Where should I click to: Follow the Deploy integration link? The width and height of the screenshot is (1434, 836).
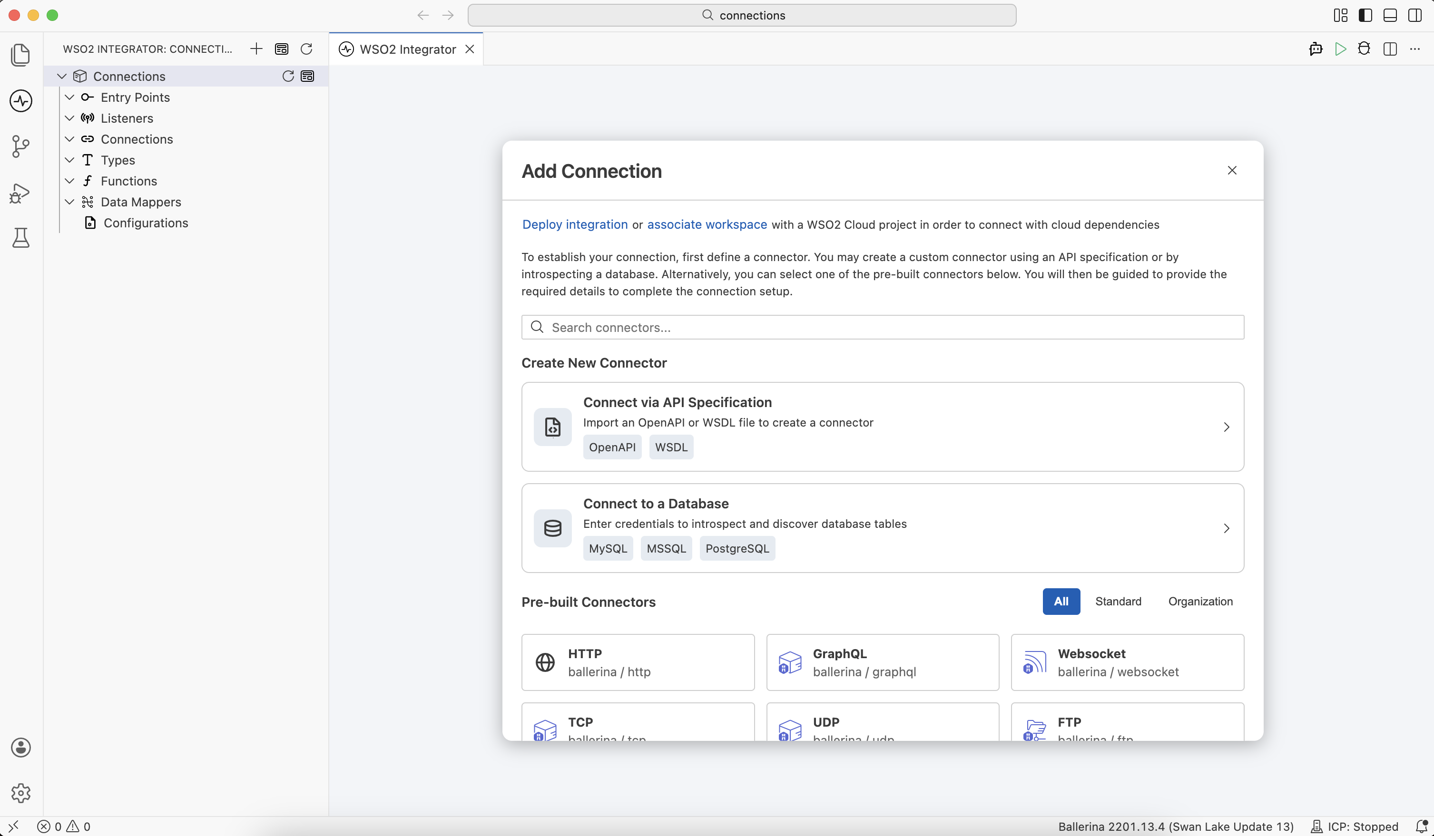(x=575, y=224)
